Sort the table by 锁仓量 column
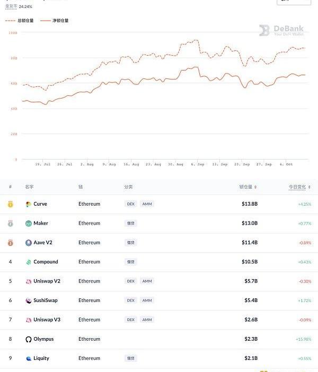Screen dimensions: 318x372 click(x=248, y=187)
